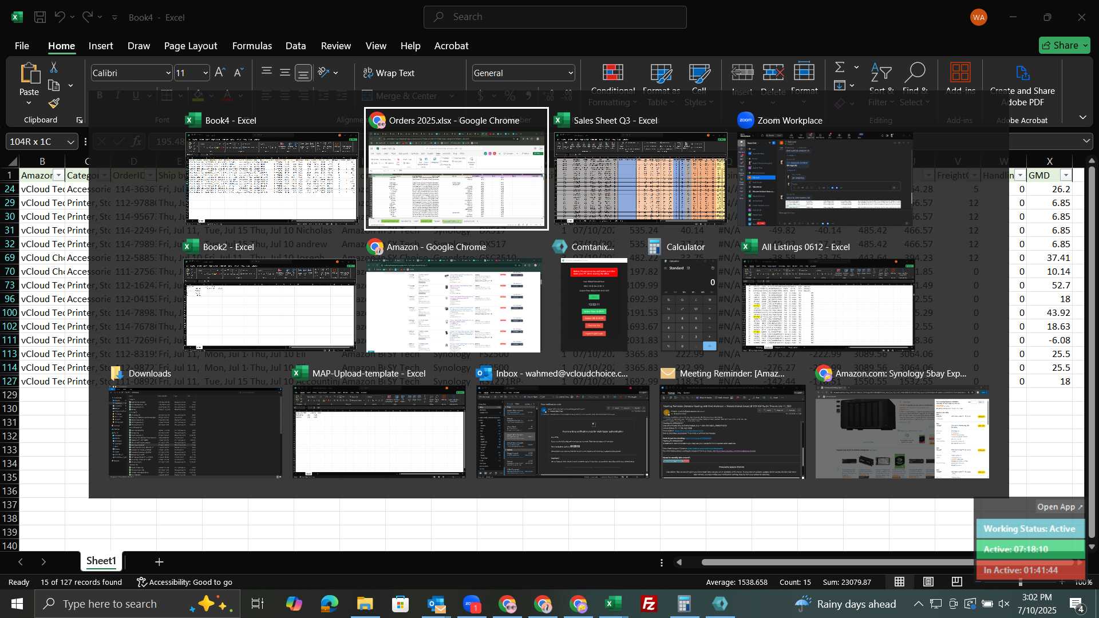This screenshot has width=1099, height=618.
Task: Expand the Name Box dropdown arrow
Action: (70, 142)
